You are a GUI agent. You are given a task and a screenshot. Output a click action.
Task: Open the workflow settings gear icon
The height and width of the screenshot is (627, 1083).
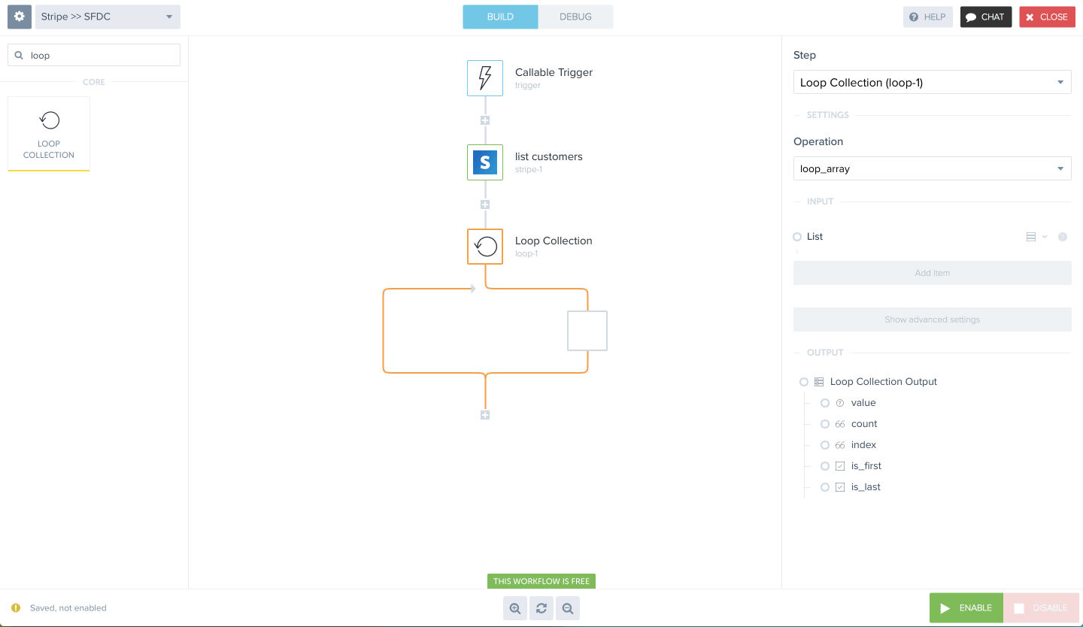(x=20, y=17)
